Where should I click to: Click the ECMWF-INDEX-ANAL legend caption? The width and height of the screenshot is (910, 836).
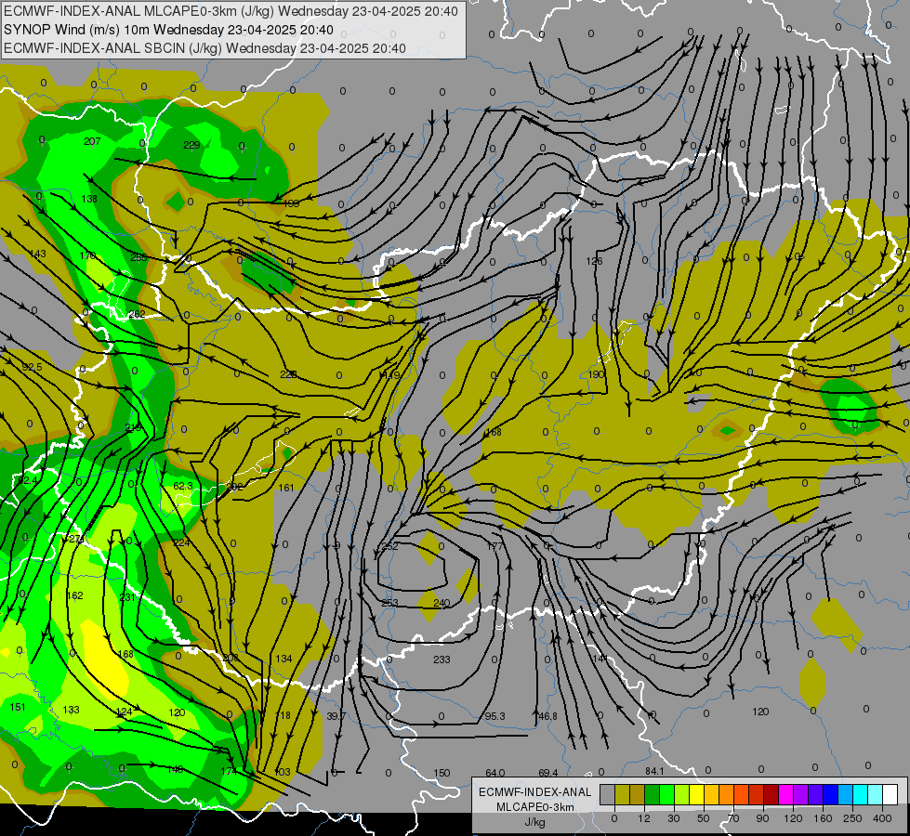click(x=535, y=792)
